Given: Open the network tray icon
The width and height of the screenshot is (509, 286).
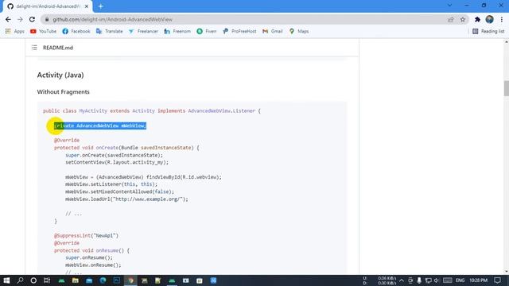Looking at the screenshot, I should (x=428, y=280).
